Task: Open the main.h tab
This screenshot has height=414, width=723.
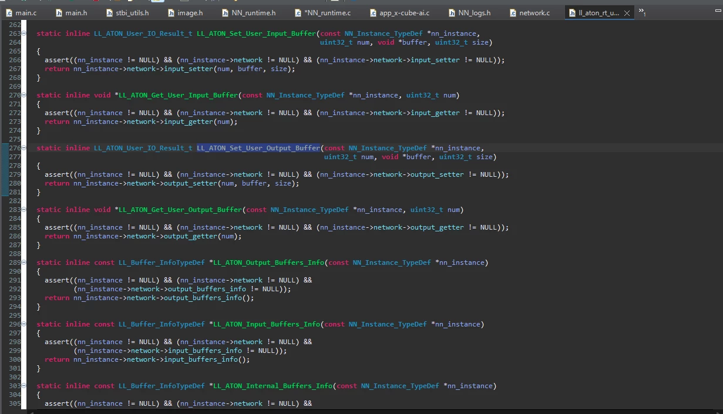Action: [71, 13]
